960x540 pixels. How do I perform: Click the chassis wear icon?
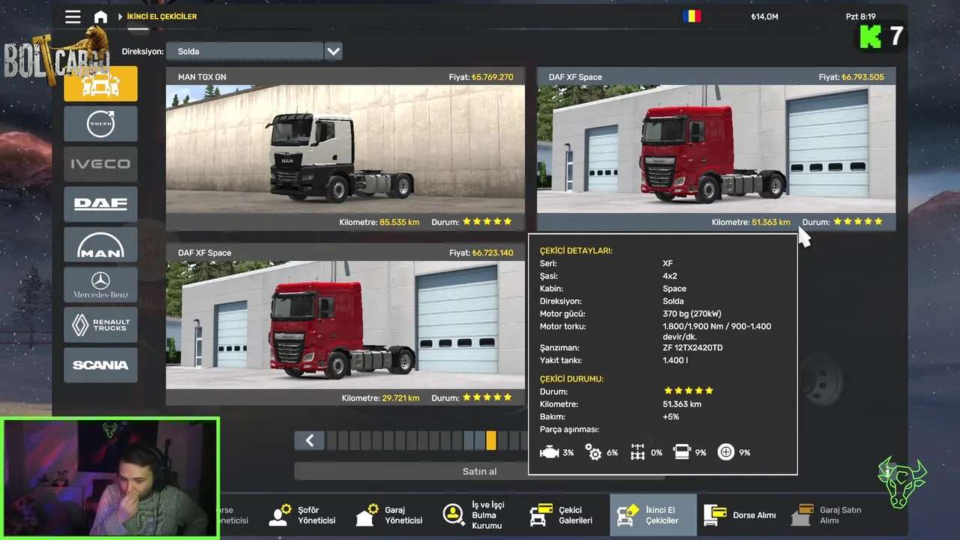tap(637, 452)
